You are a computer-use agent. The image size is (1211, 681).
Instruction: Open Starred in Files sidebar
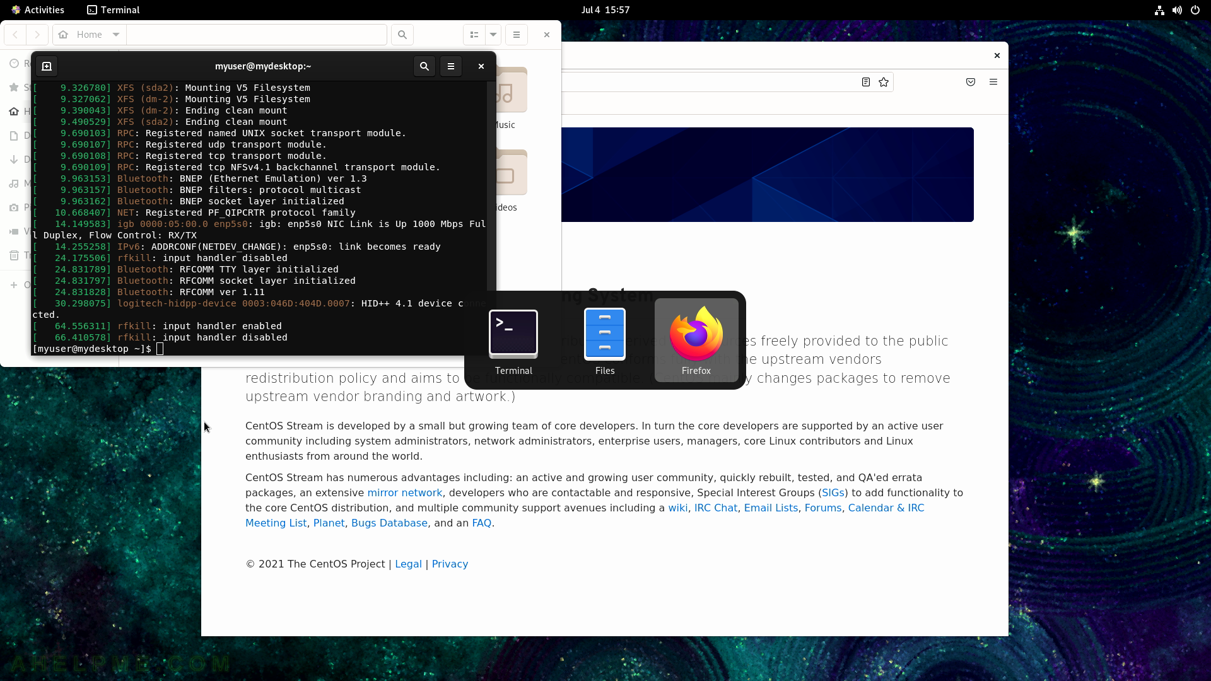coord(19,88)
